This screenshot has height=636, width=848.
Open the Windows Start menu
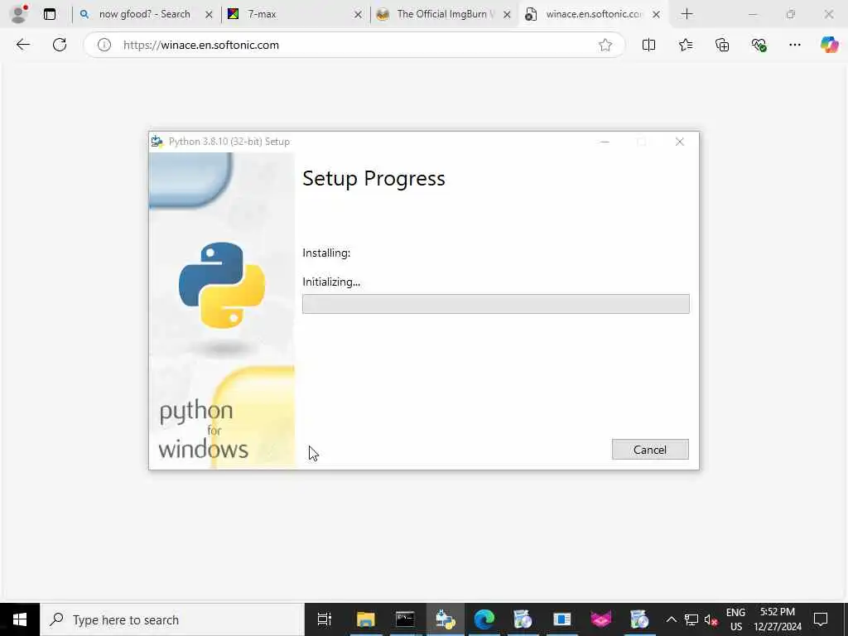point(20,619)
